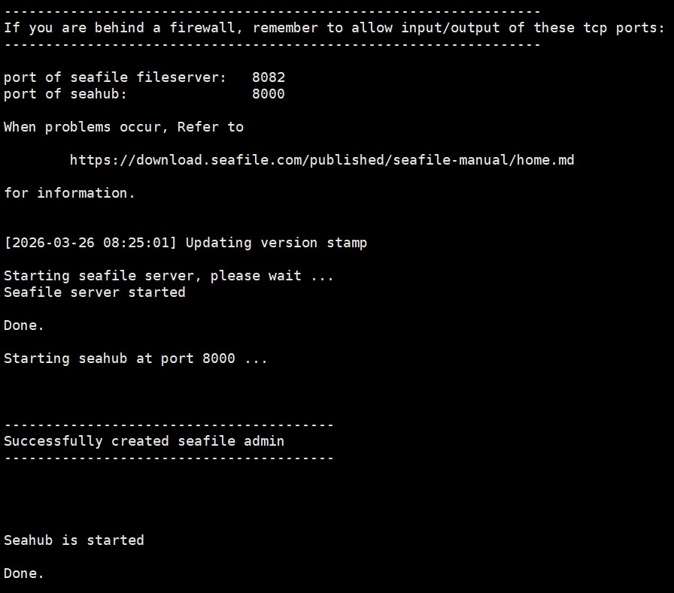Click the 'Seahub is started' line

74,540
